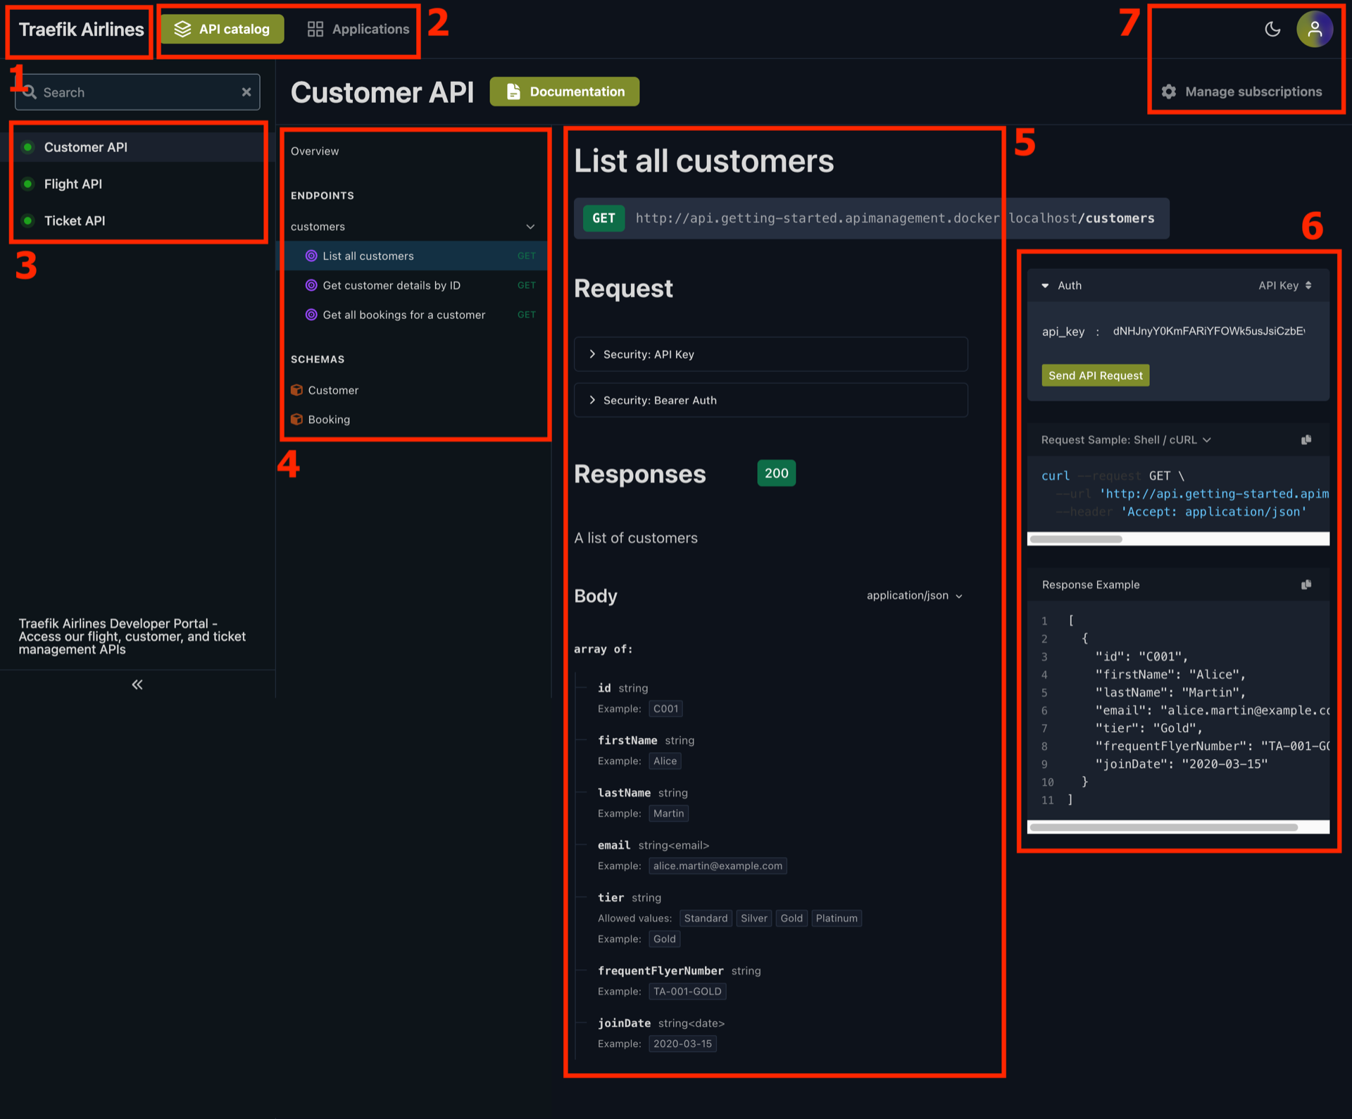Screen dimensions: 1352x1119
Task: Open the Overview section
Action: 315,151
